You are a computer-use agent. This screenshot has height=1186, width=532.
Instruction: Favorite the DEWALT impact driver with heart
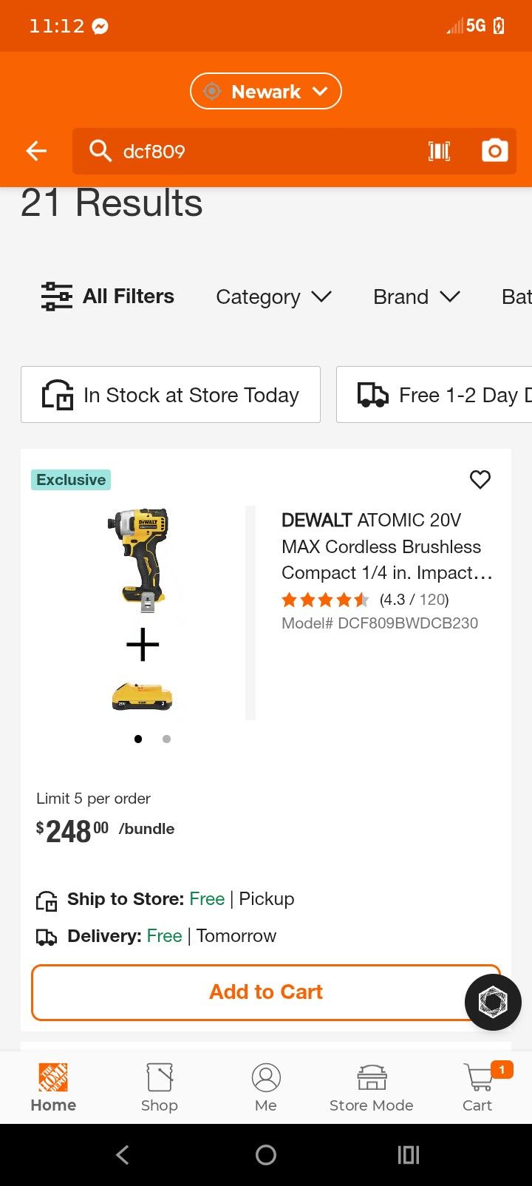point(480,480)
